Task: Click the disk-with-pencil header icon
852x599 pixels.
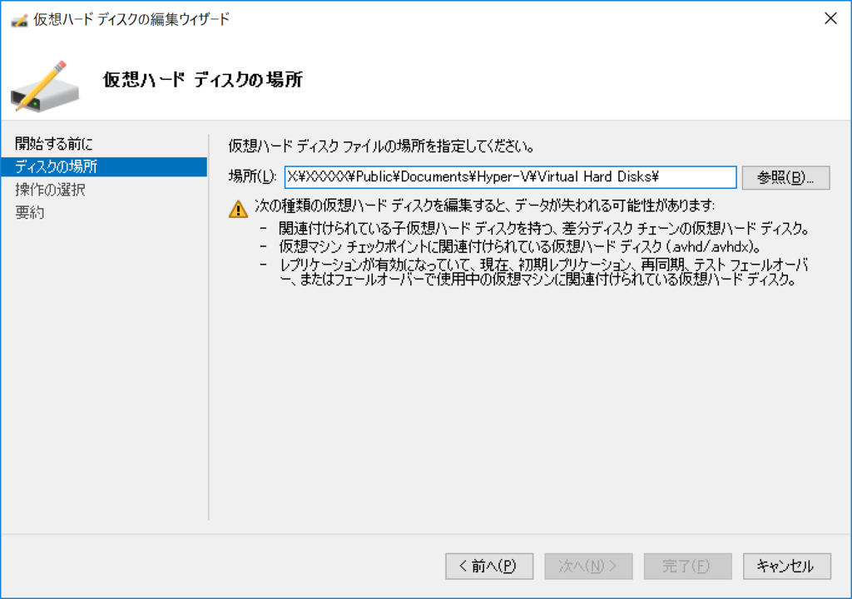Action: click(x=45, y=87)
